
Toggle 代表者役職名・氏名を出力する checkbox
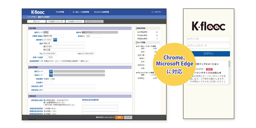click(x=44, y=100)
